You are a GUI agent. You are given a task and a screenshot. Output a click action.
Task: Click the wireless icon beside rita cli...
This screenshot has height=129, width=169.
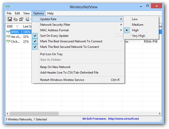(8, 37)
